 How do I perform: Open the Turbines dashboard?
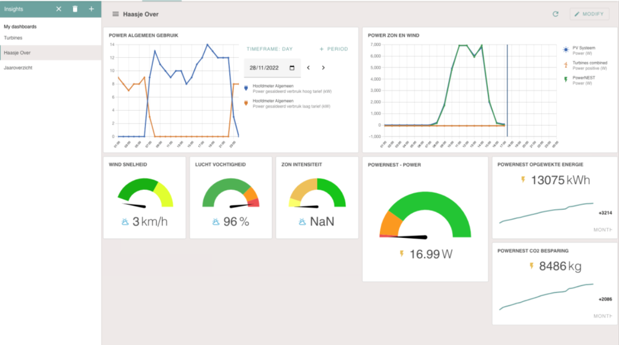click(x=13, y=38)
